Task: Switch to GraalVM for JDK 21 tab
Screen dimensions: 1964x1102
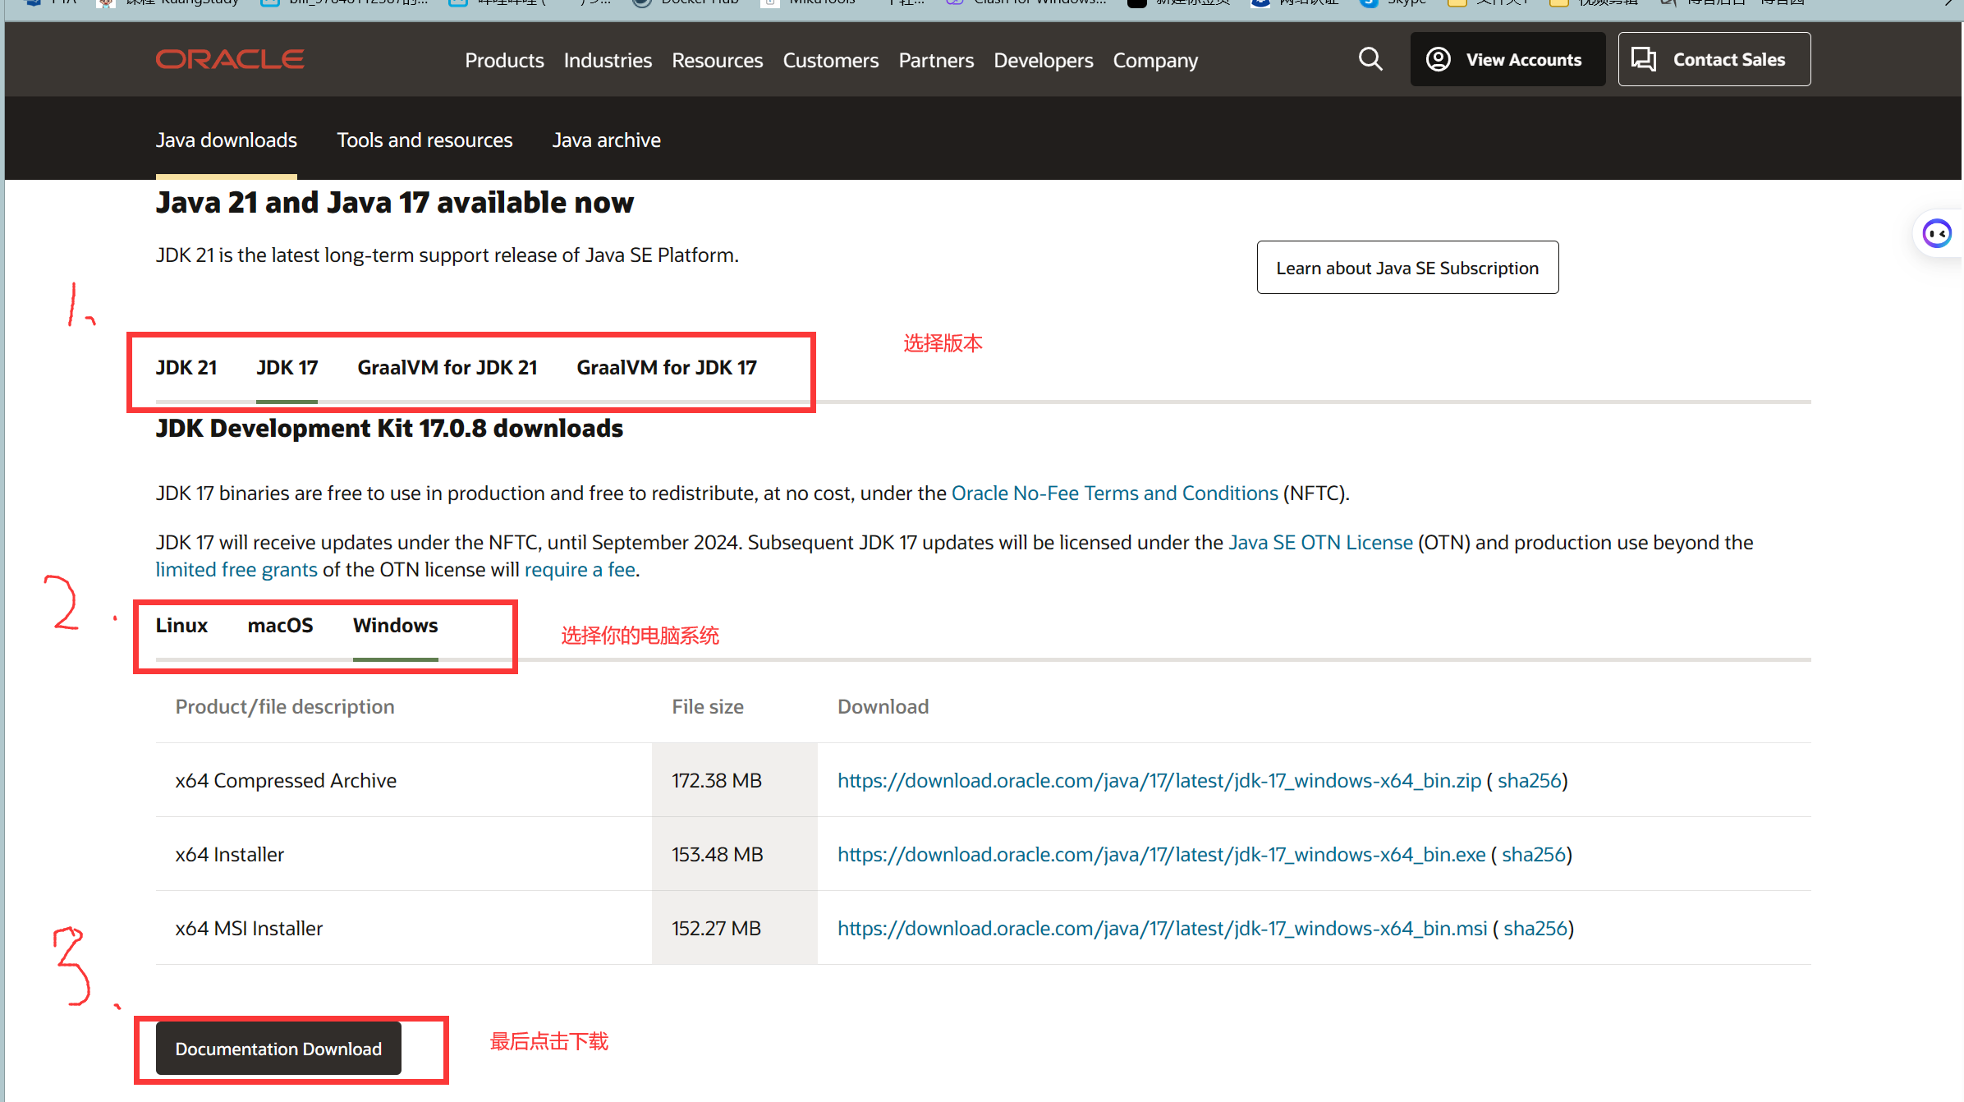Action: pos(447,367)
